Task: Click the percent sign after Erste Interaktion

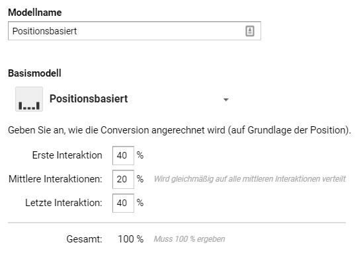Action: [x=140, y=155]
